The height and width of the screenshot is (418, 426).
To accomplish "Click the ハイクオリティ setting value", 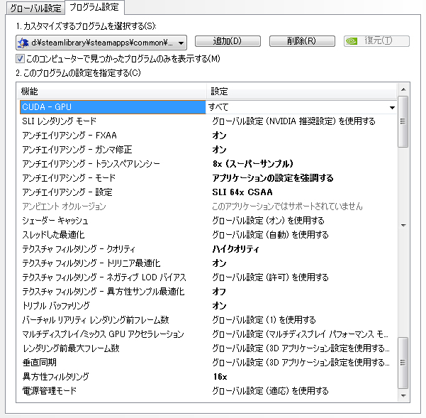I will [236, 249].
